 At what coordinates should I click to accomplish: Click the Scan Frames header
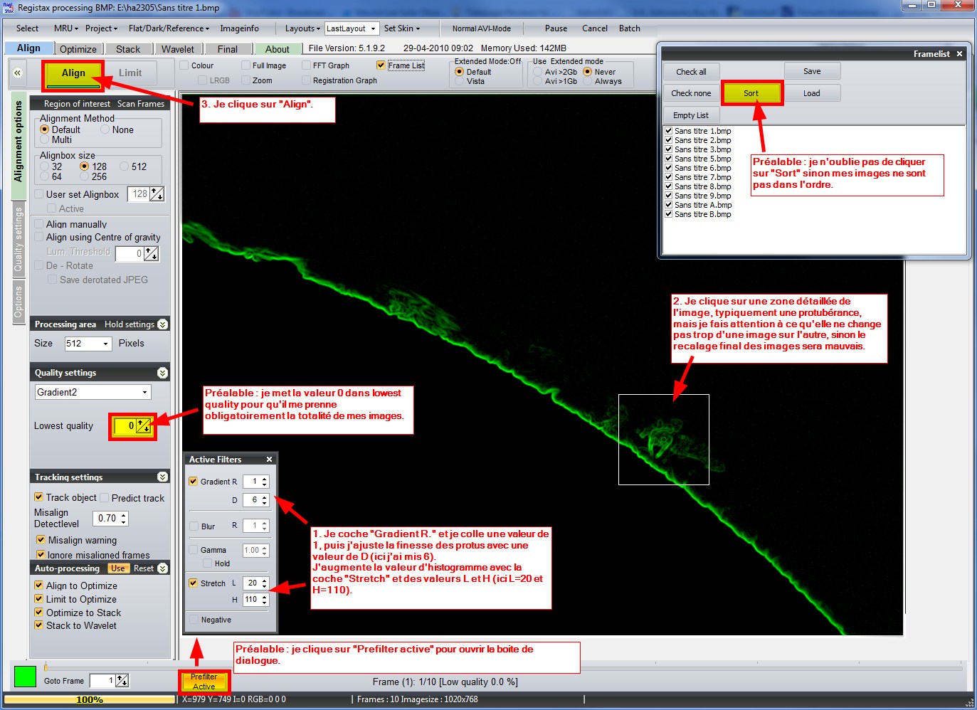[141, 104]
